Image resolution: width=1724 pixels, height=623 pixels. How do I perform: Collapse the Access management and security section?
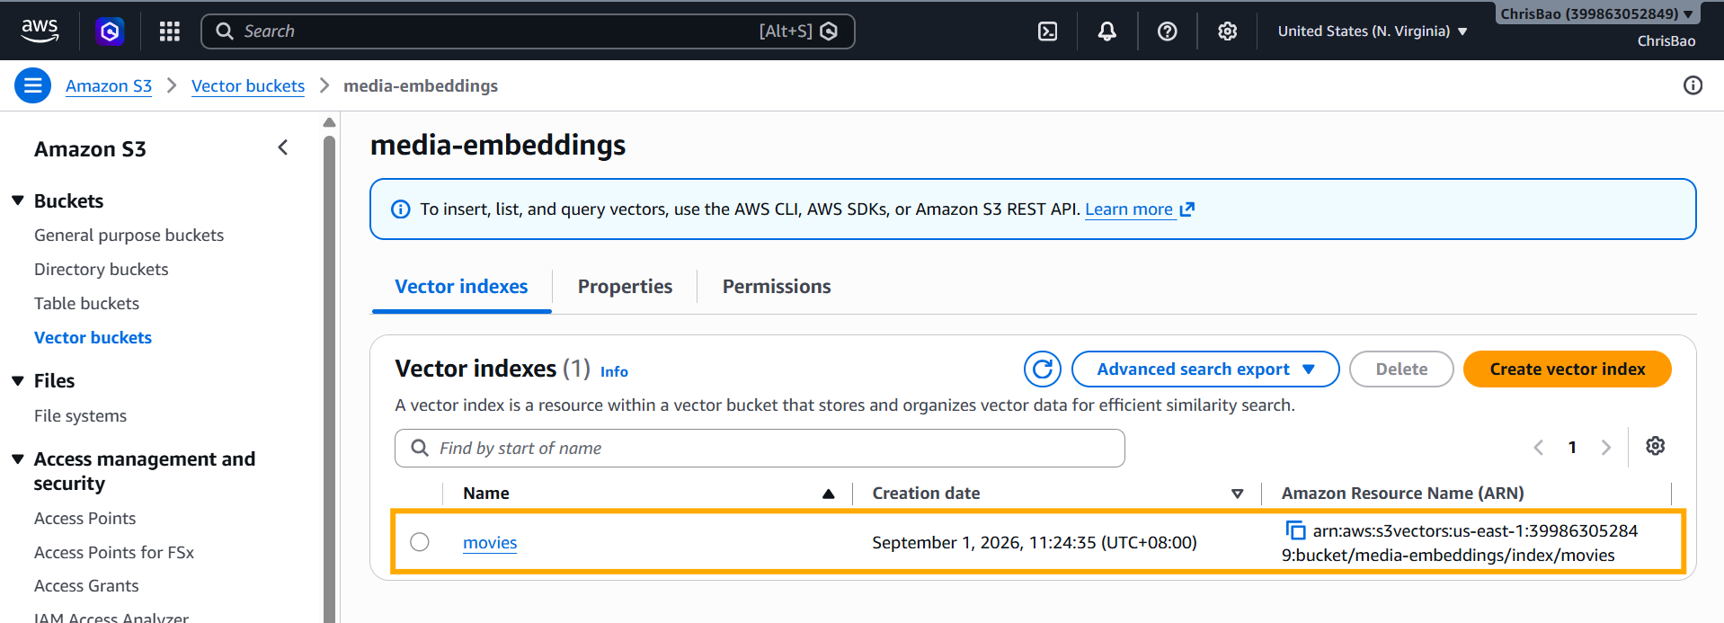pyautogui.click(x=18, y=459)
